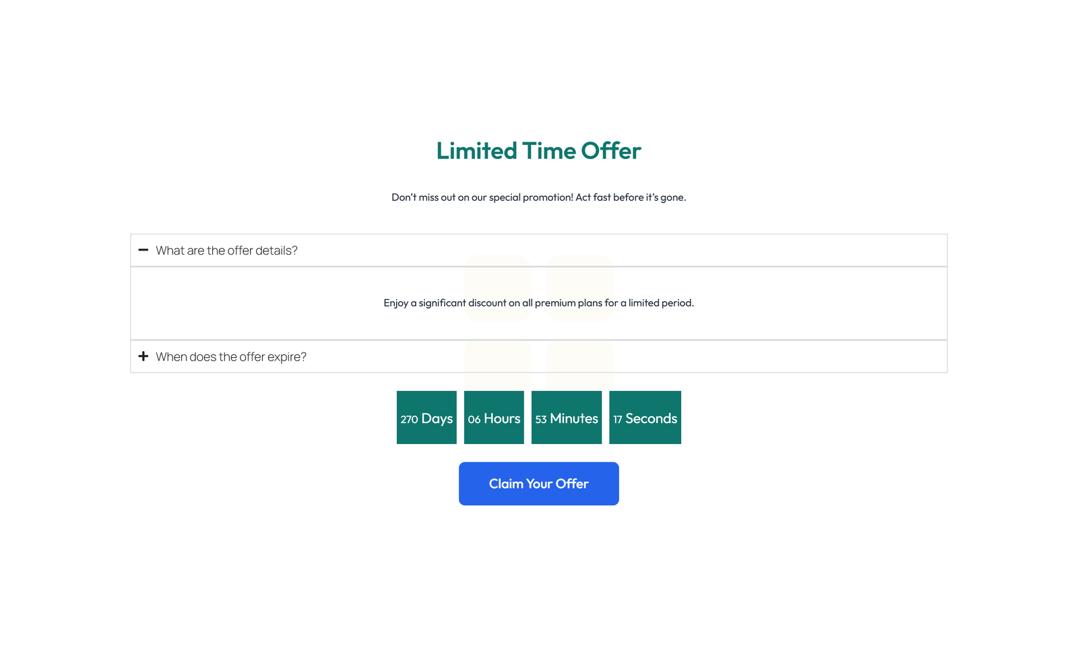Open the 'What are the offer details?' row
The image size is (1078, 659).
(x=226, y=250)
